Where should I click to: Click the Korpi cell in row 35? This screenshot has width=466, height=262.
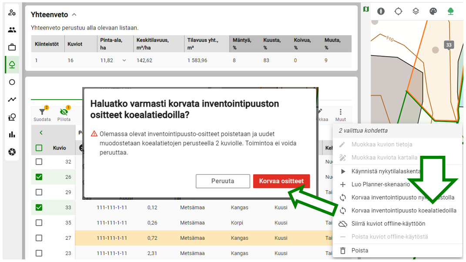(x=237, y=223)
